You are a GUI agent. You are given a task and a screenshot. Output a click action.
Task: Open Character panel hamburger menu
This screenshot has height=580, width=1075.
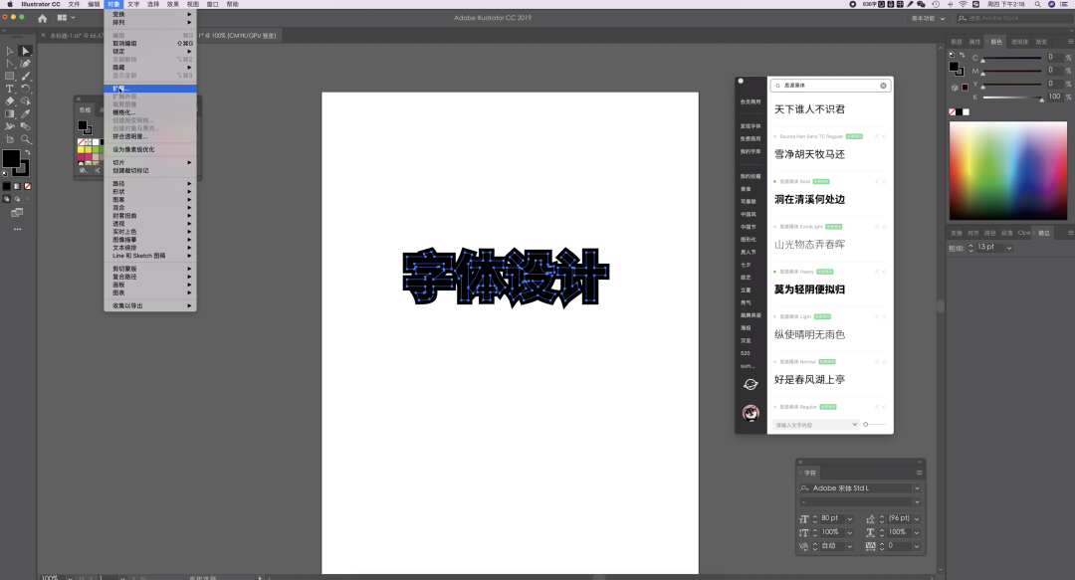click(x=919, y=473)
